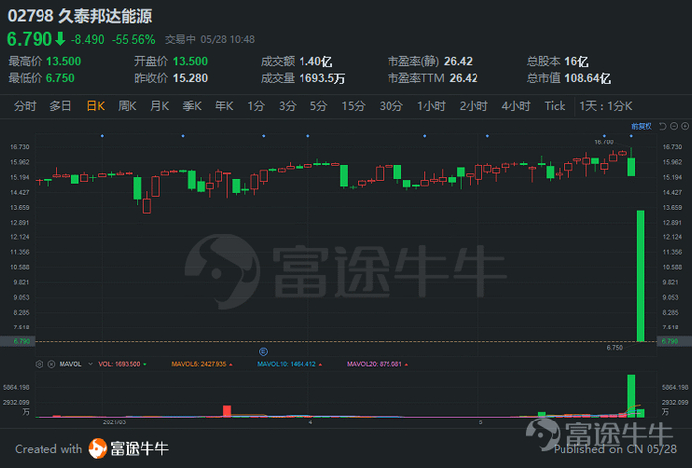This screenshot has width=692, height=468.
Task: Select the 1天 : 1分K view
Action: point(606,106)
